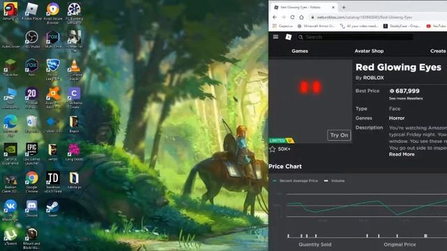Focus the Roblox search field
Screen dimensions: 447x251
356,37
